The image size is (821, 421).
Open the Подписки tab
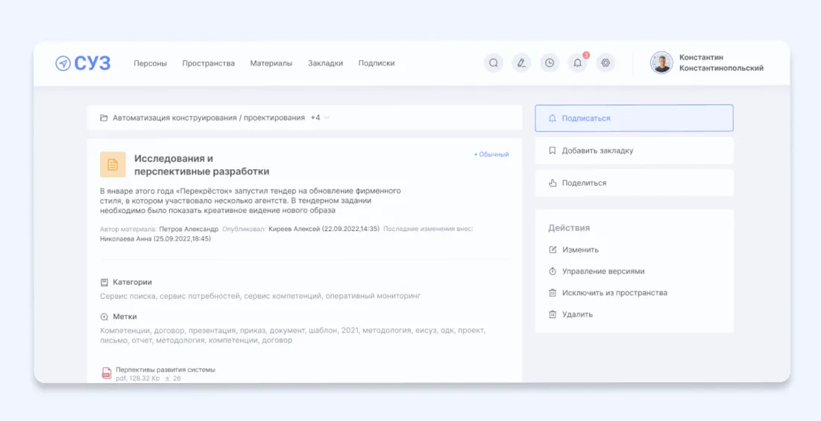coord(377,63)
